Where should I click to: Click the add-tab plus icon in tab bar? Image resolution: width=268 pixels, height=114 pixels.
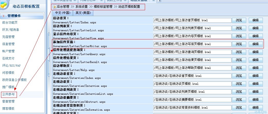[160, 1]
